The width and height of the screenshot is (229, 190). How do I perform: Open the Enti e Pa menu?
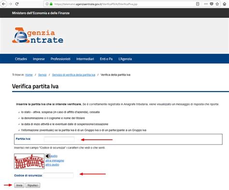coord(106,59)
